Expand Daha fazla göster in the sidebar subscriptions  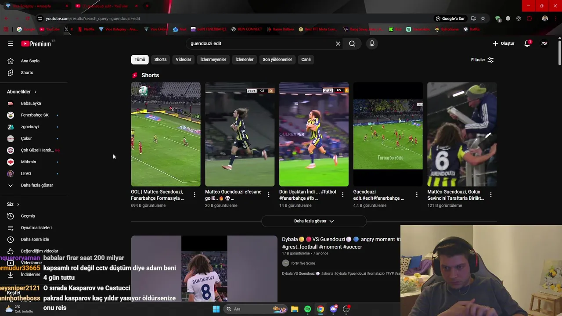(x=37, y=185)
